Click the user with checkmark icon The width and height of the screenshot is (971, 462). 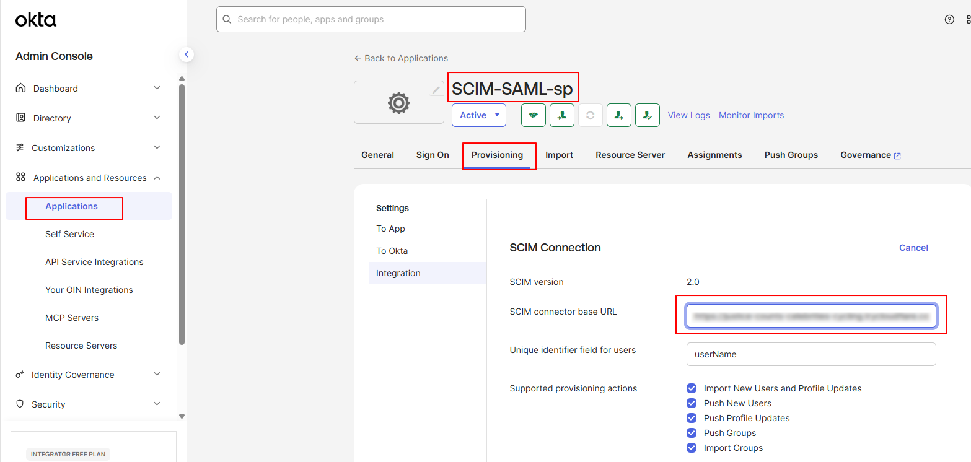coord(648,115)
